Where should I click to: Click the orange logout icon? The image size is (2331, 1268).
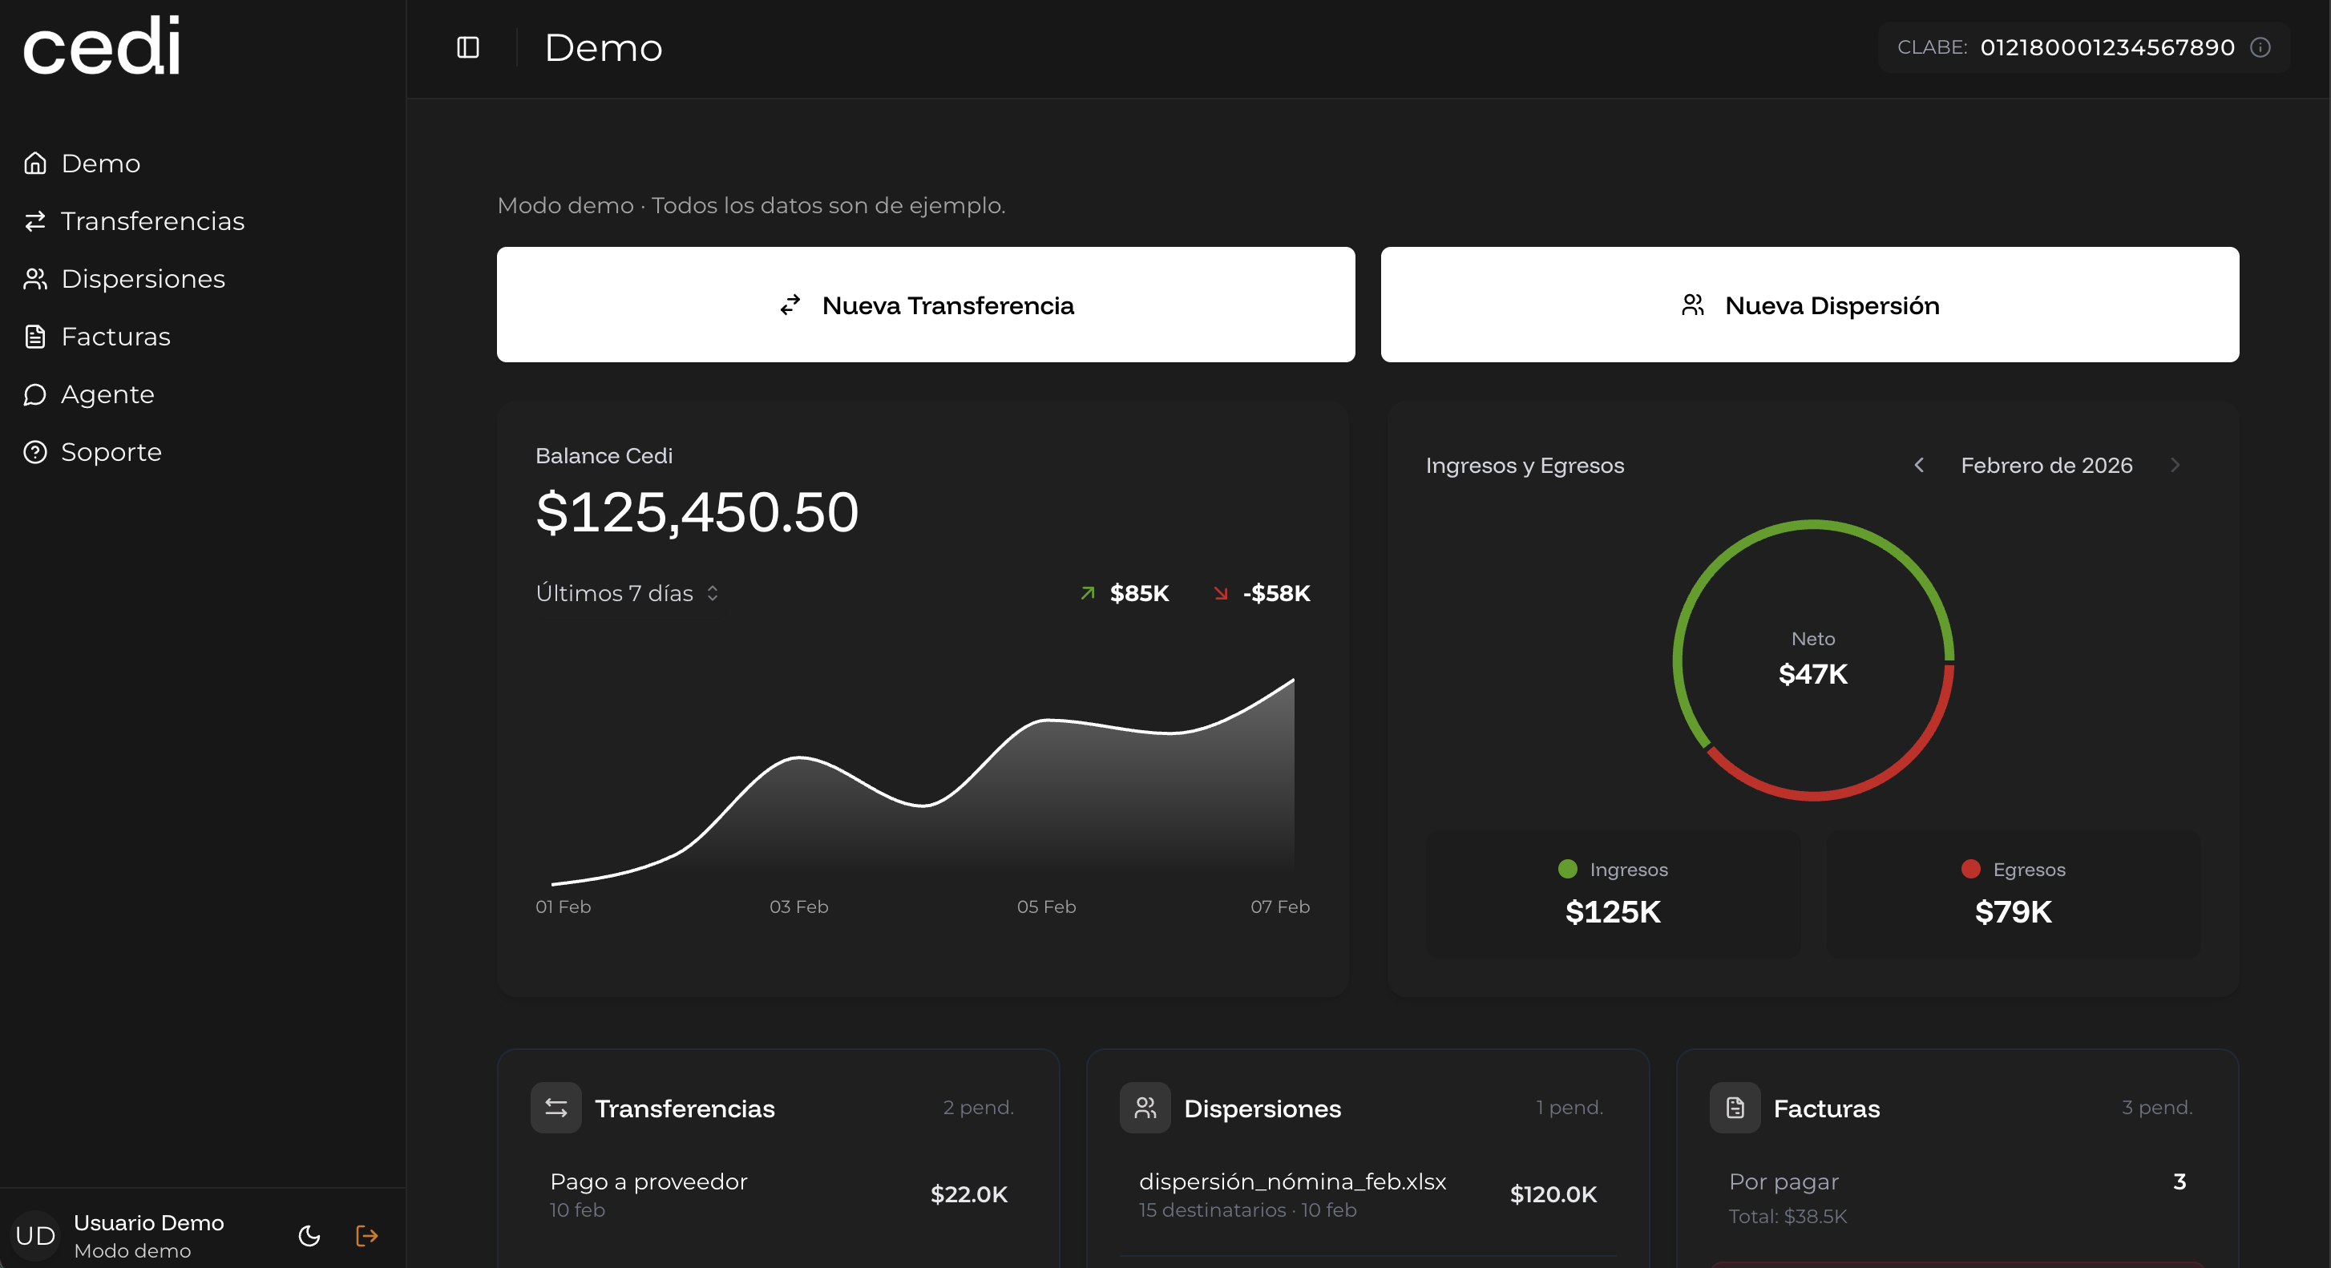pos(366,1235)
